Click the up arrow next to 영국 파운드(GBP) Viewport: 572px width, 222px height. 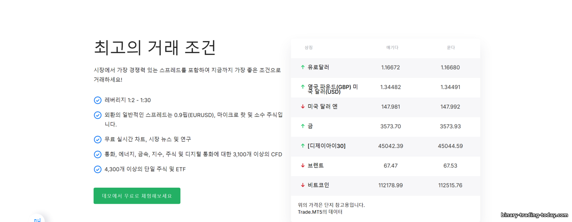pyautogui.click(x=303, y=87)
